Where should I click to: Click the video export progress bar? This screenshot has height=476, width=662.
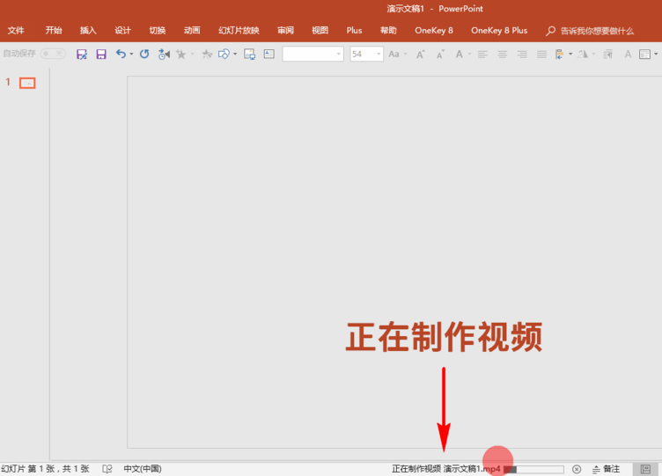coord(534,469)
